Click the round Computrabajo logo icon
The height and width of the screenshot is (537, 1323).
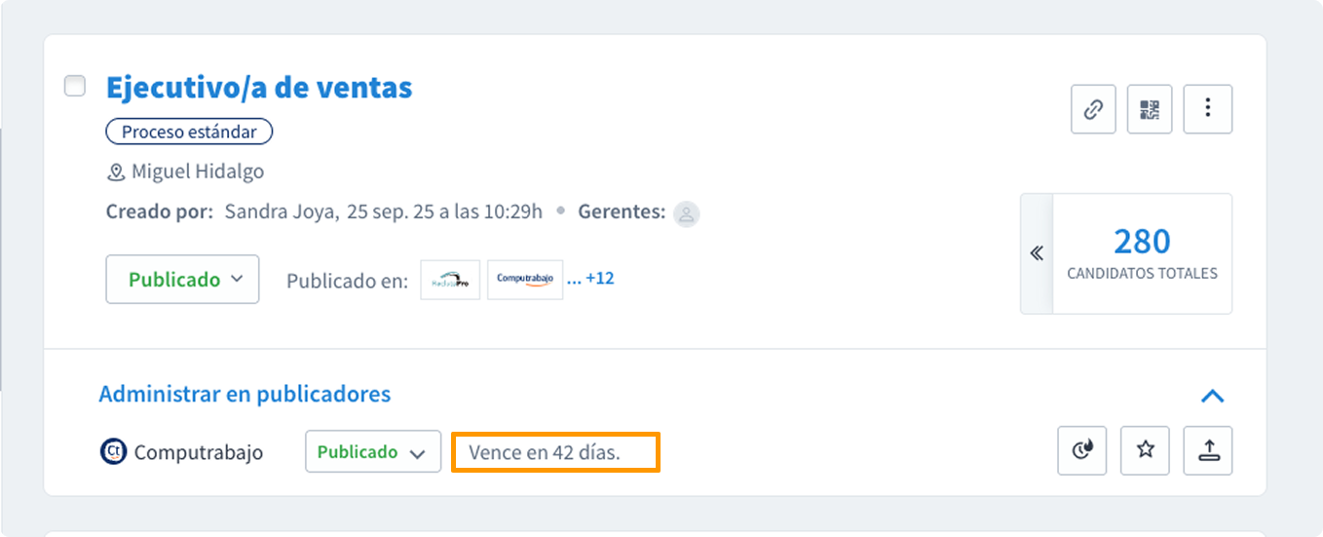click(x=114, y=452)
